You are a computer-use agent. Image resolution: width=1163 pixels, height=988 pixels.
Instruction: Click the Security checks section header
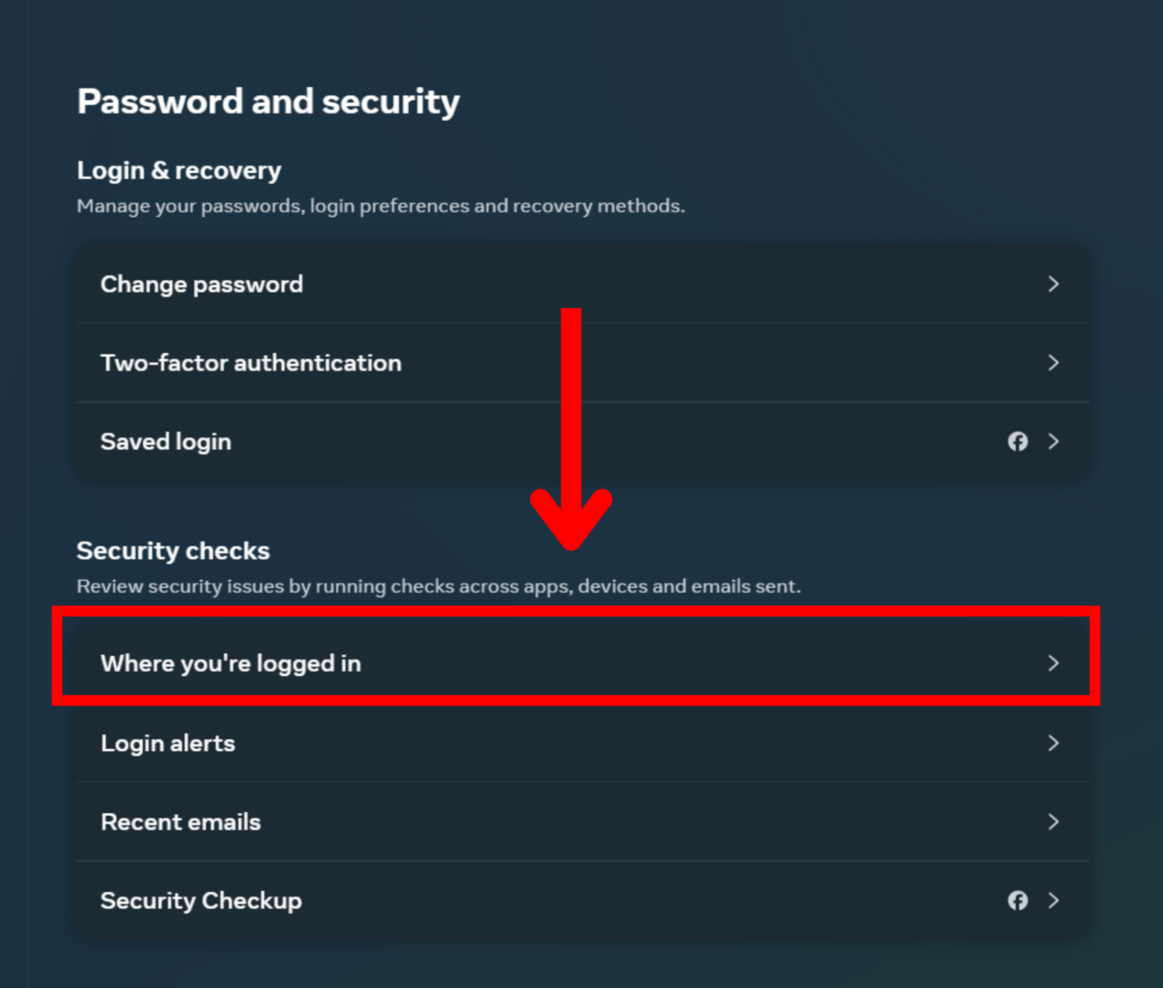[173, 551]
